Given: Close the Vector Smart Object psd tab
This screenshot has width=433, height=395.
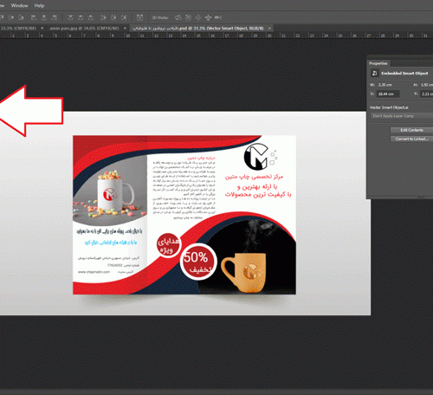Looking at the screenshot, I should coord(269,29).
